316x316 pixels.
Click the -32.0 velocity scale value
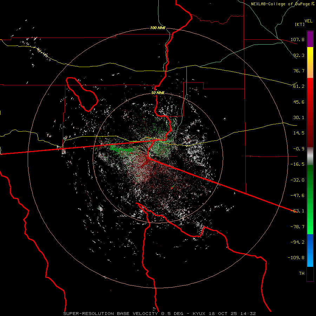[297, 180]
